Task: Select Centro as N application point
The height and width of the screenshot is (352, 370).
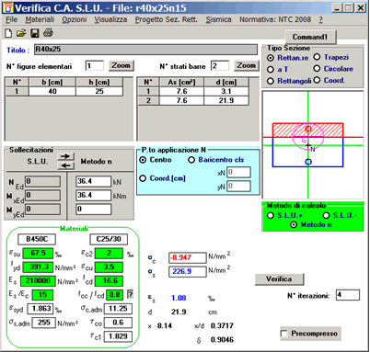Action: [x=143, y=160]
